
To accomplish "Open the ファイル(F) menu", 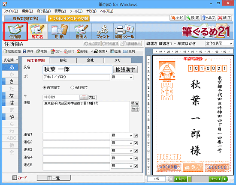I will pyautogui.click(x=11, y=11).
